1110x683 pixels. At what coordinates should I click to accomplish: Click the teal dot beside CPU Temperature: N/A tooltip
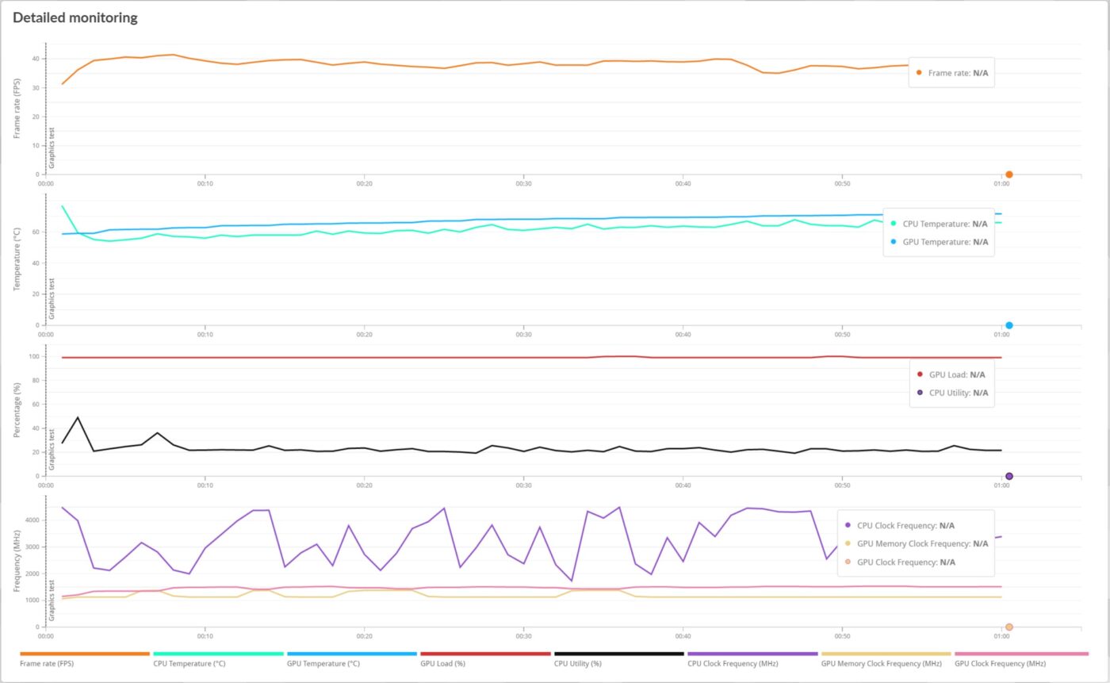894,224
